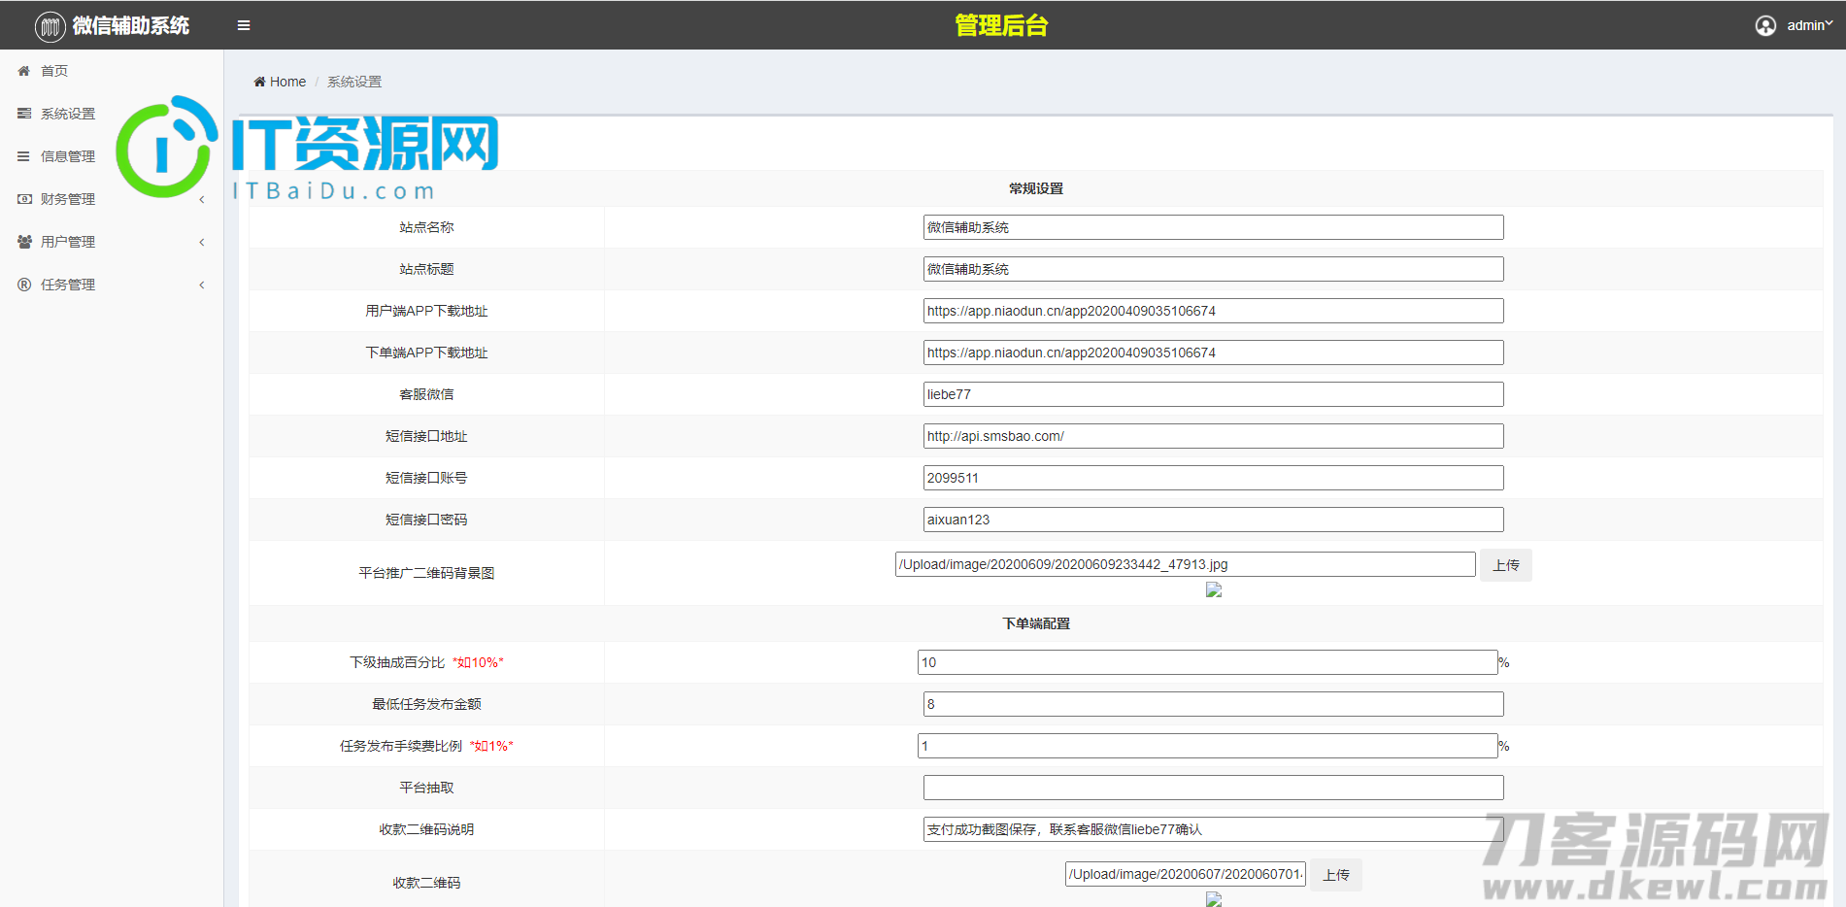Click the 短信接口密码 field
Viewport: 1846px width, 907px height.
pyautogui.click(x=1213, y=520)
